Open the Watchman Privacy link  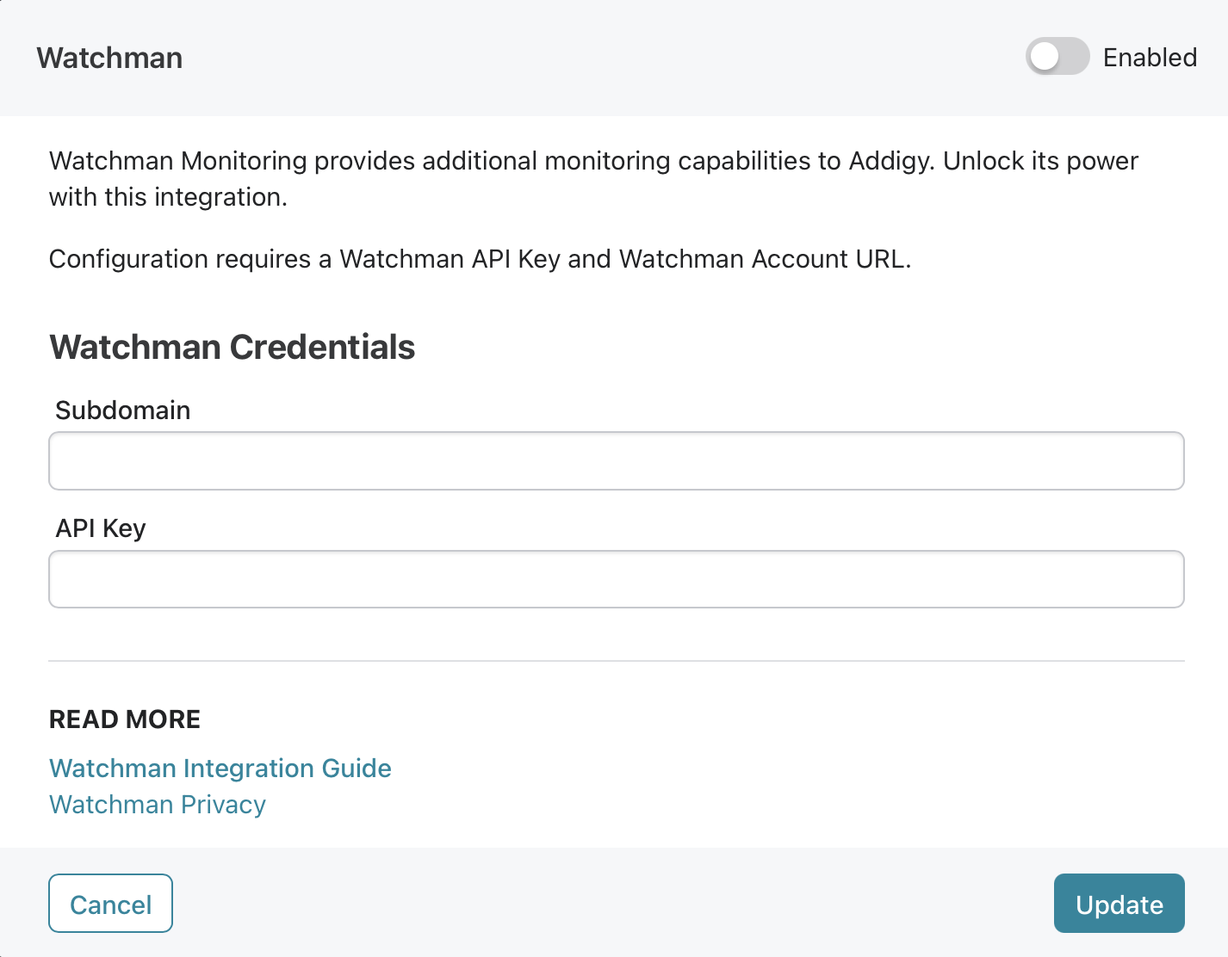click(x=158, y=804)
